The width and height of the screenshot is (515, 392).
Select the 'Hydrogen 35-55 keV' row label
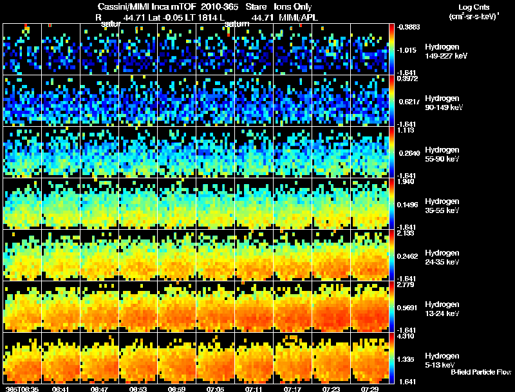pos(442,206)
